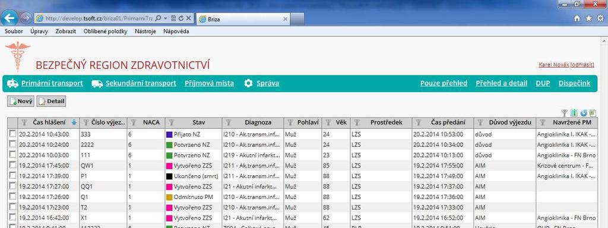Click the browser Back arrow button
The image size is (608, 228).
tap(9, 18)
